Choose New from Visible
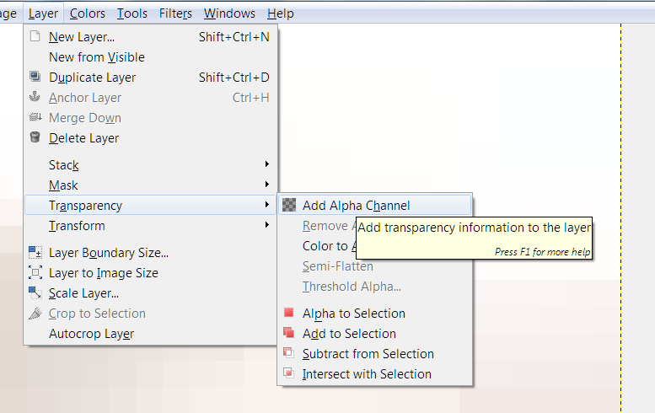The width and height of the screenshot is (655, 413). 97,57
